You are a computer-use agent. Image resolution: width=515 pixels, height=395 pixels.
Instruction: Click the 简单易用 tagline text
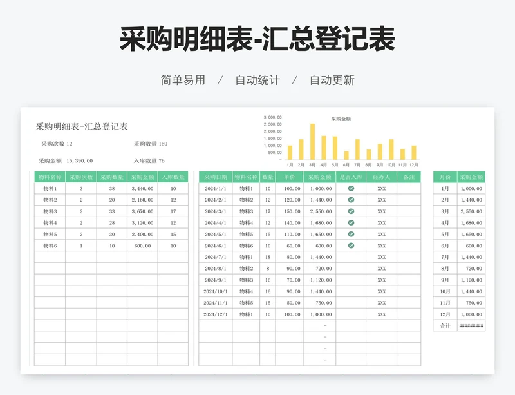[x=183, y=80]
